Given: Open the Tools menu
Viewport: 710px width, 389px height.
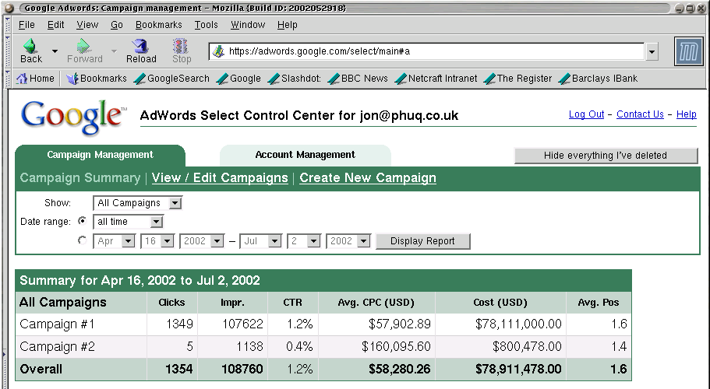Looking at the screenshot, I should [206, 25].
